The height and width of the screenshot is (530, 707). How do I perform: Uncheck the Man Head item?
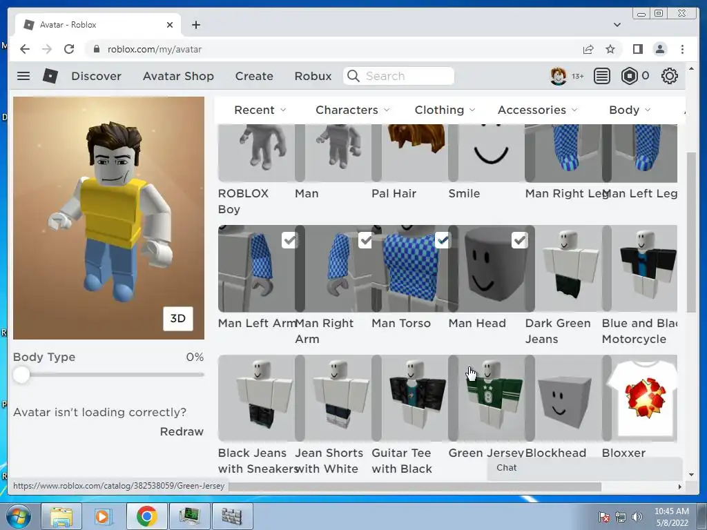(x=519, y=240)
